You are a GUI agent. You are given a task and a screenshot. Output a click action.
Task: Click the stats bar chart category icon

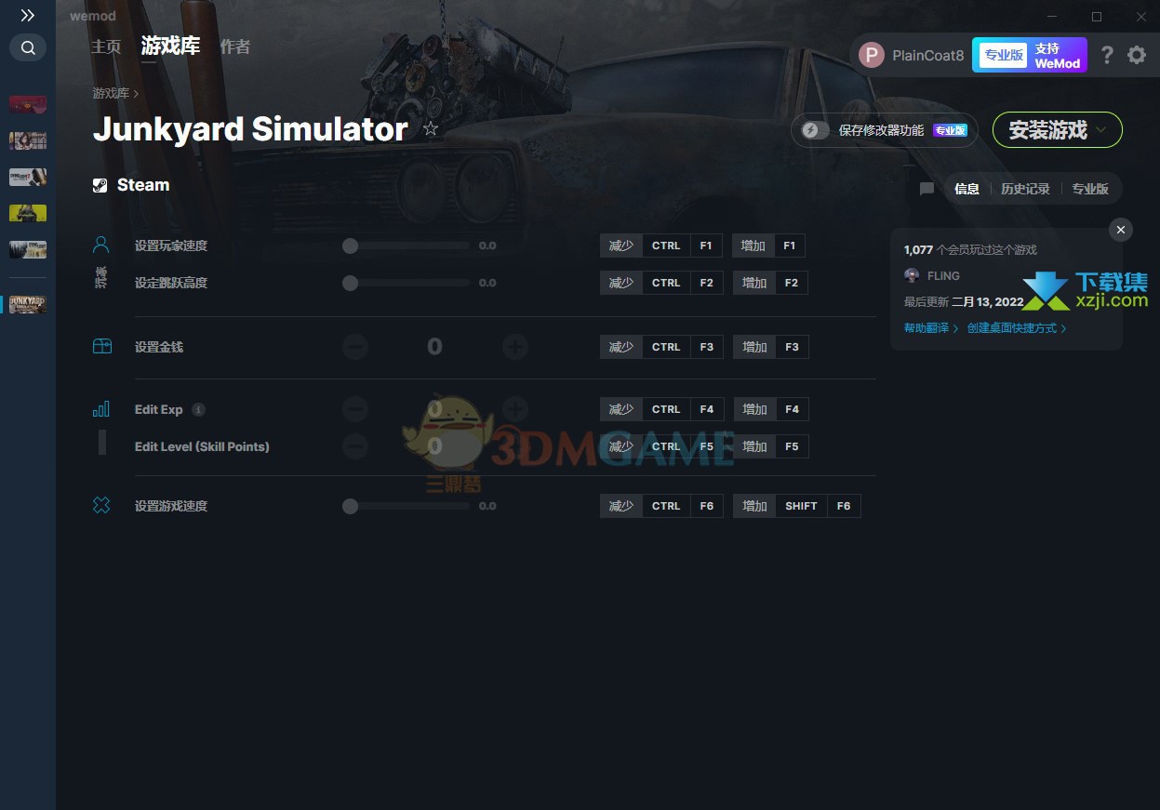click(101, 409)
